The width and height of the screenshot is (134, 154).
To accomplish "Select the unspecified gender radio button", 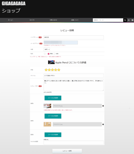I will click(45, 54).
